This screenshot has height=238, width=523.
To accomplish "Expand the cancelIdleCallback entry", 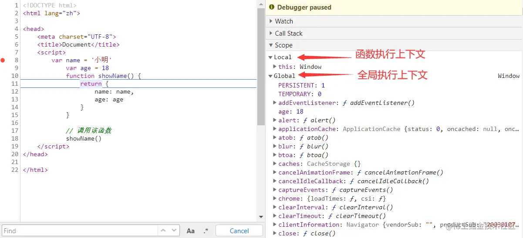I will point(275,181).
